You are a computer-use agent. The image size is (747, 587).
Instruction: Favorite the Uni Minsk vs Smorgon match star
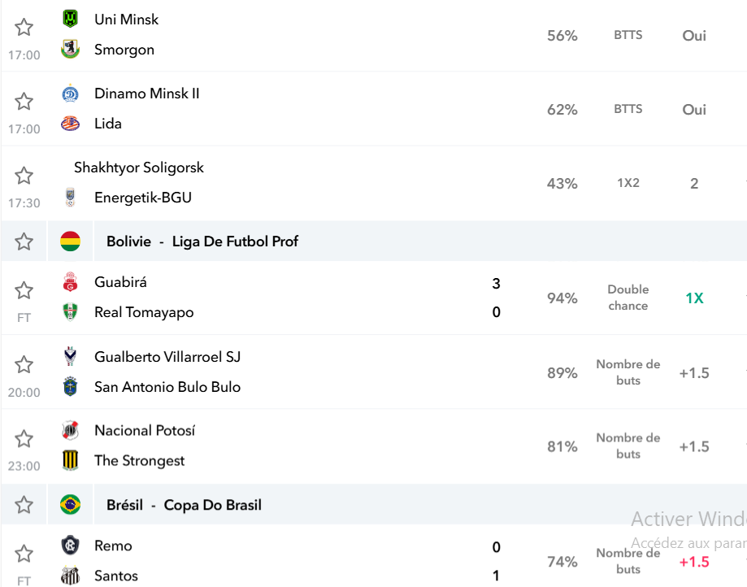click(x=24, y=27)
